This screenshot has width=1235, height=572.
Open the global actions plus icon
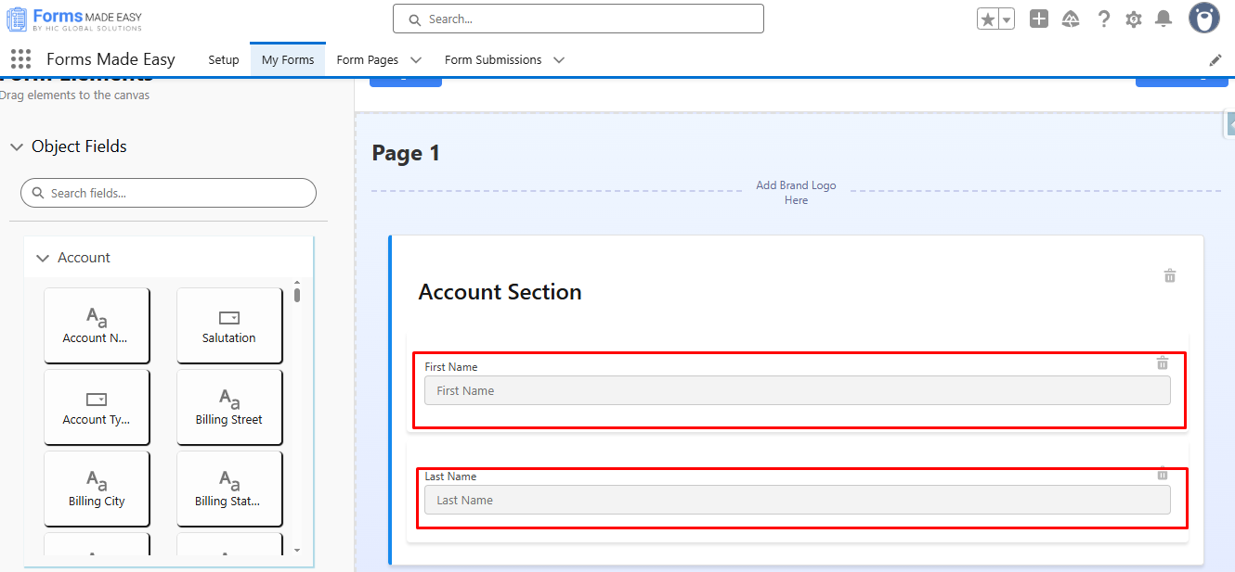coord(1039,19)
